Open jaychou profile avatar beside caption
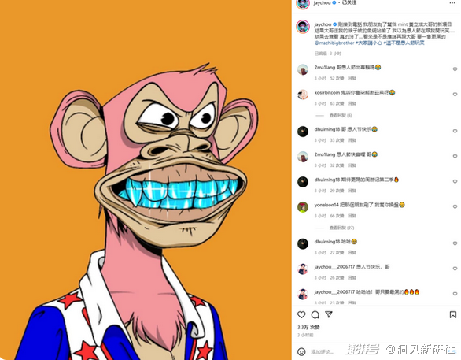This screenshot has height=360, width=461. tap(303, 27)
